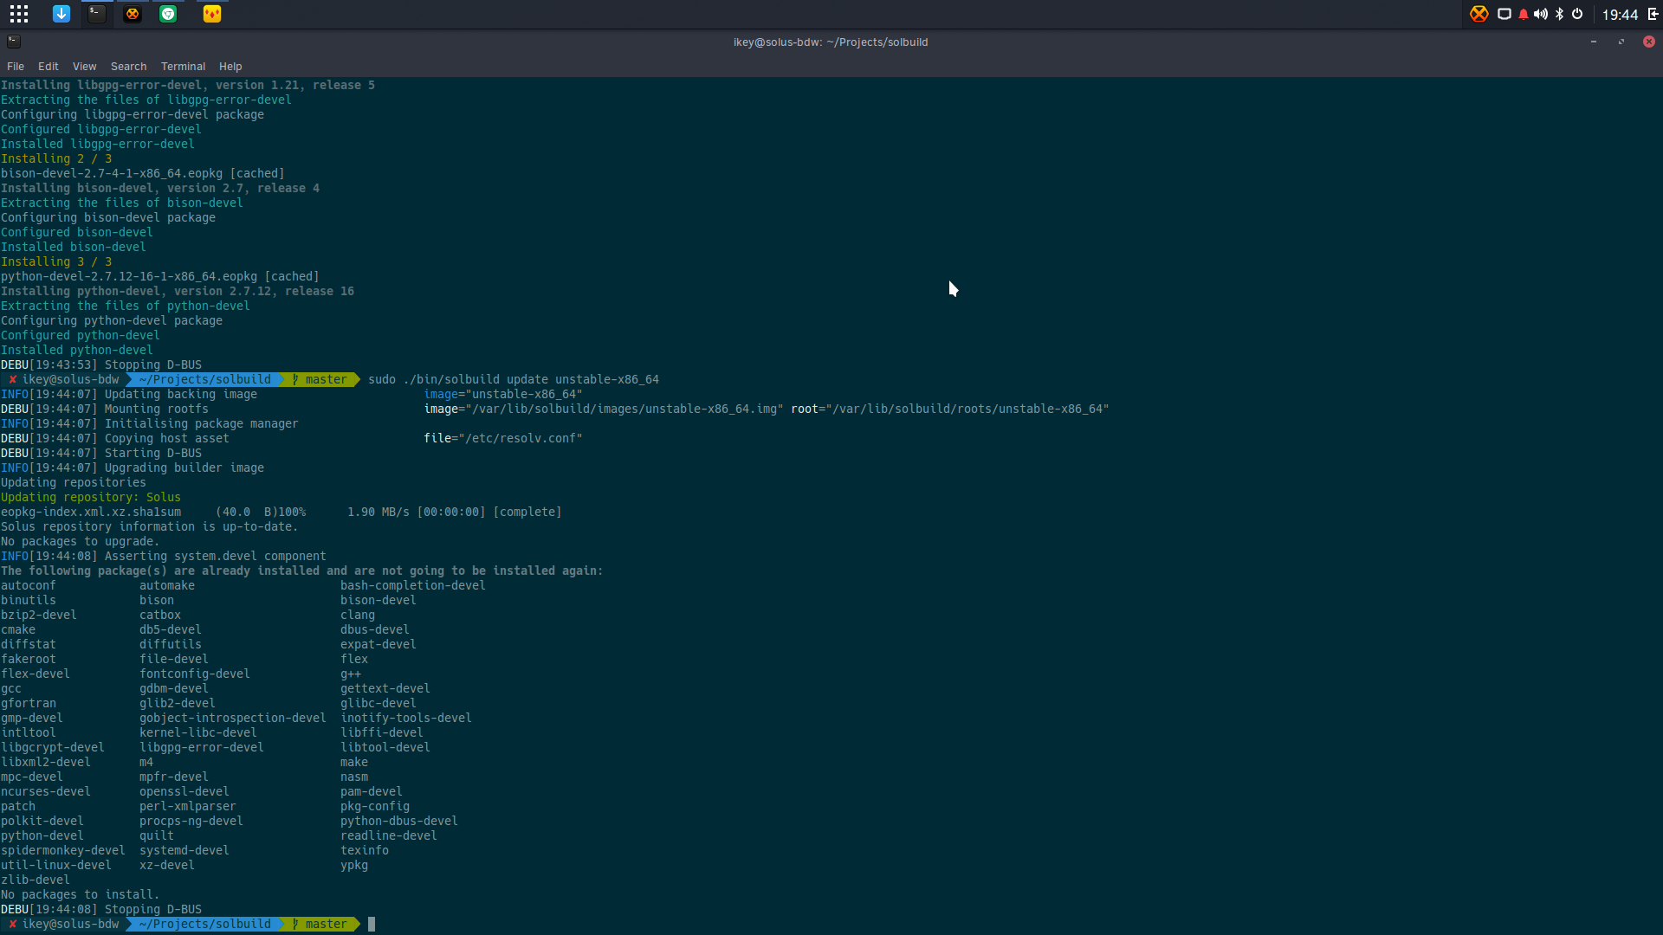Image resolution: width=1663 pixels, height=935 pixels.
Task: Click 'gobject-introspection-devel' package name
Action: (x=233, y=718)
